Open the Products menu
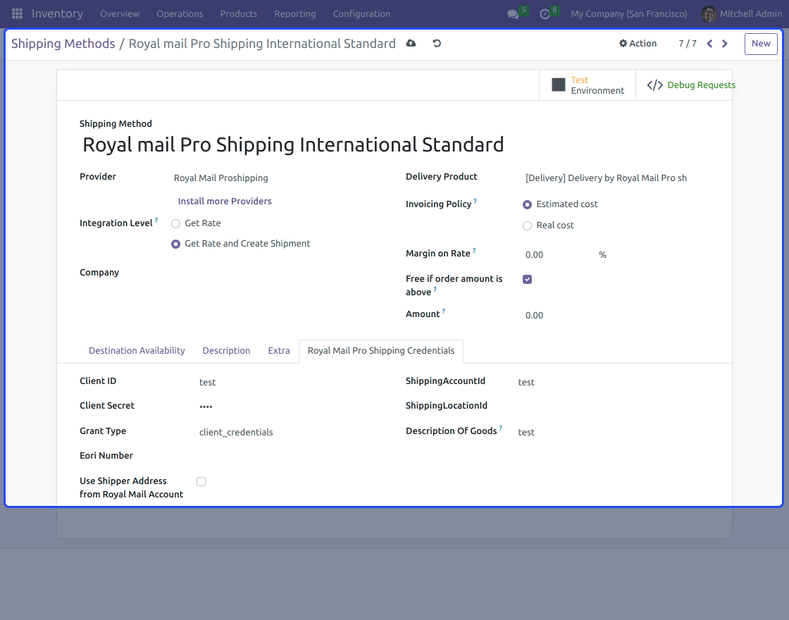This screenshot has width=789, height=620. (239, 14)
